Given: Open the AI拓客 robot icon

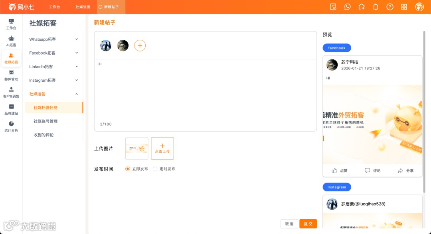Looking at the screenshot, I should tap(11, 38).
